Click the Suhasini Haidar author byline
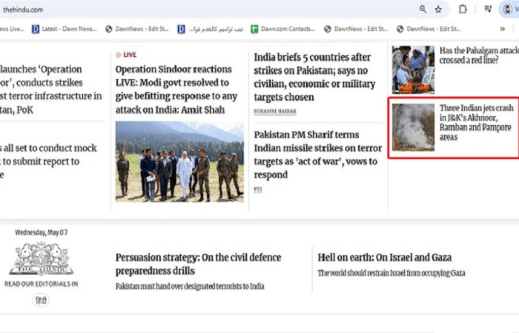Screen dimensions: 519x333 [275, 112]
